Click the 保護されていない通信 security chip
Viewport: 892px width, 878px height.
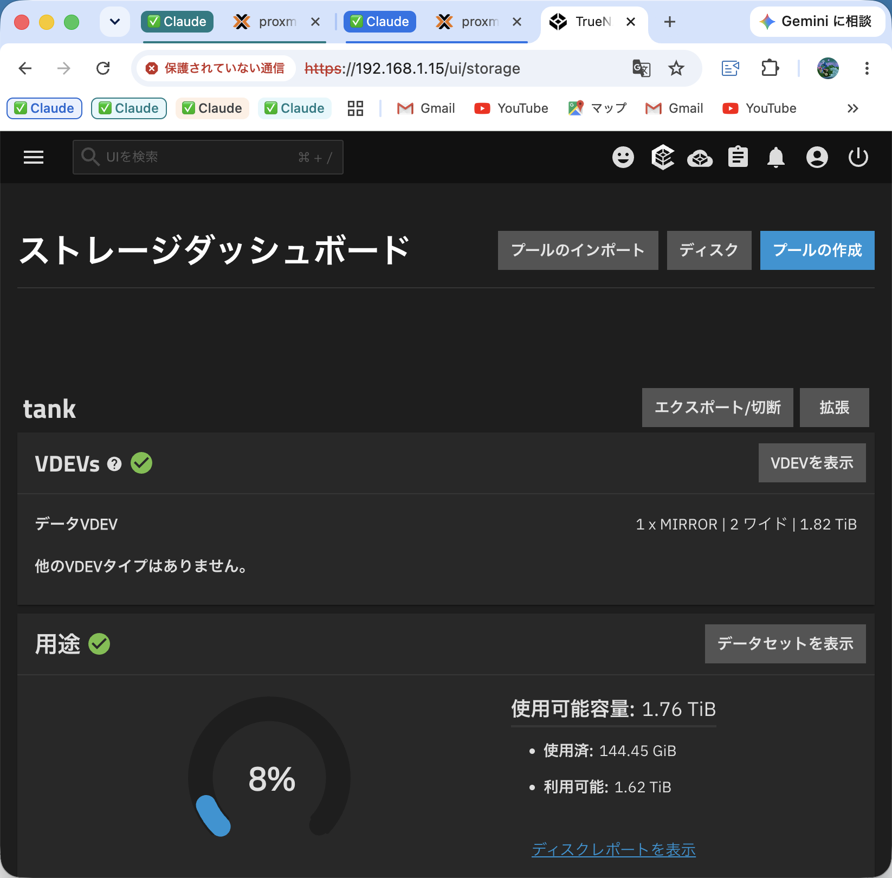pos(215,68)
